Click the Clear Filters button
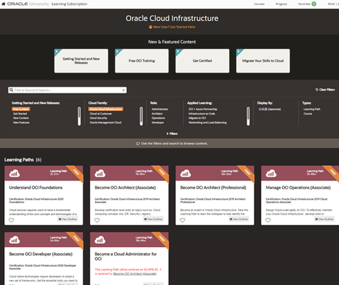Viewport: 339px width, 285px height. coord(325,89)
